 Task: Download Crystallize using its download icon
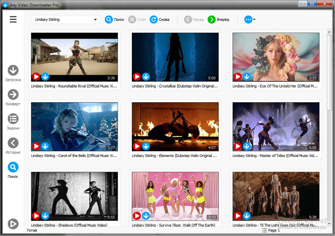tap(146, 77)
